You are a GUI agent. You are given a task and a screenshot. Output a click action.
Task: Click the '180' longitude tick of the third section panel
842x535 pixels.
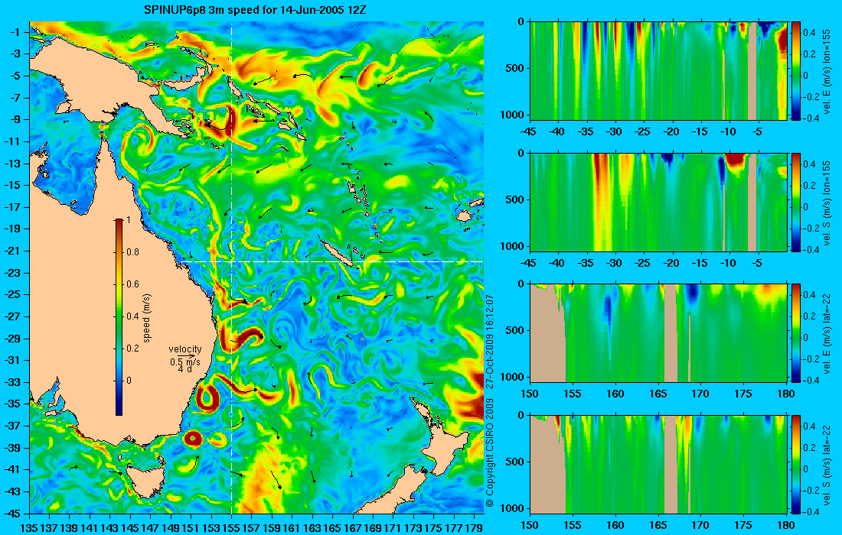pos(786,394)
